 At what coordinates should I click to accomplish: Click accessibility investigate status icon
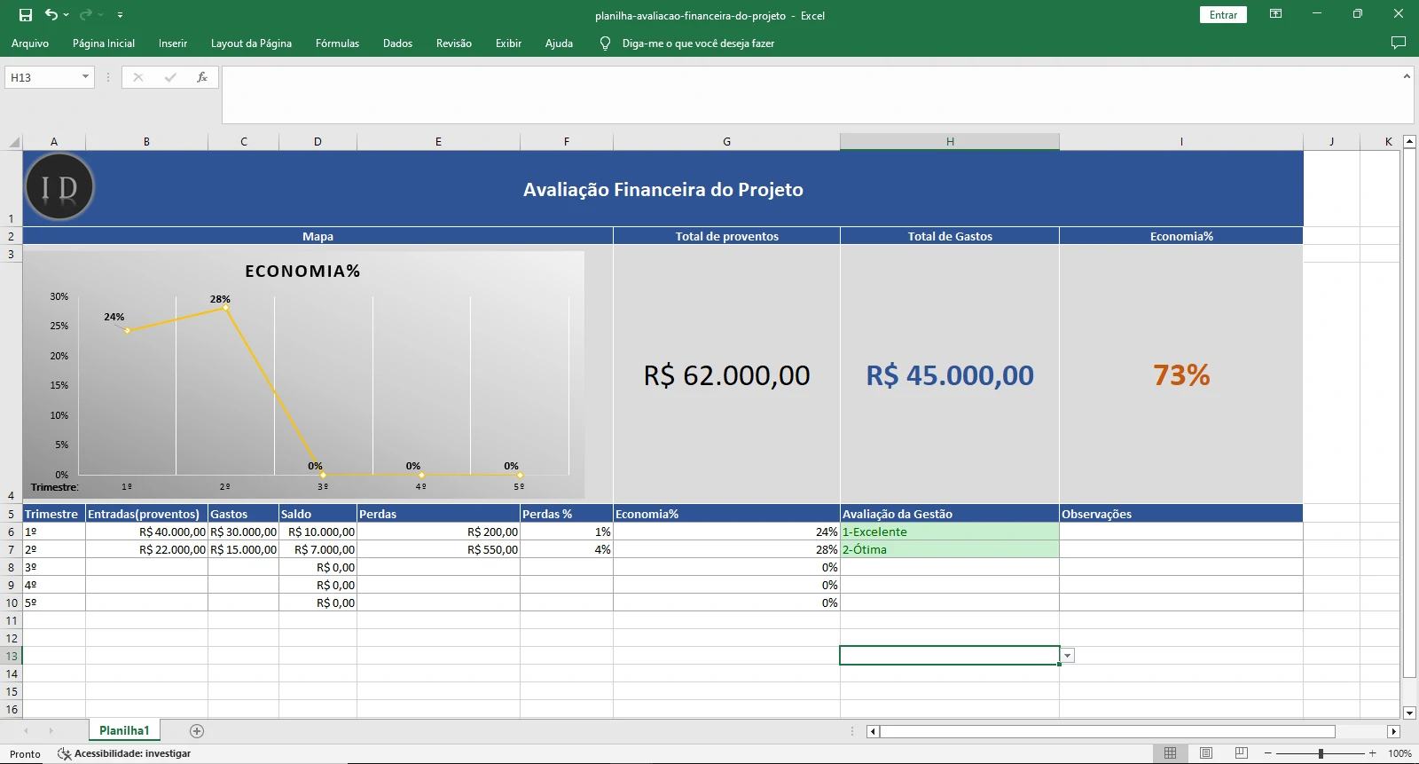[x=64, y=753]
